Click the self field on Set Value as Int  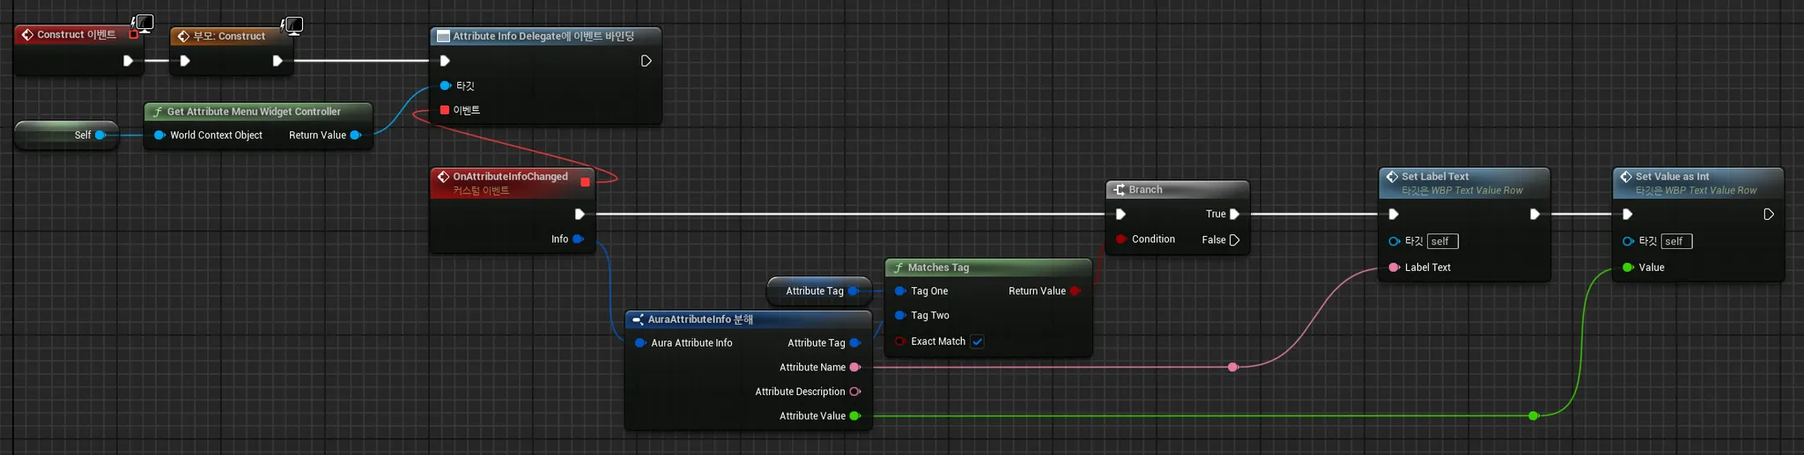pos(1676,241)
